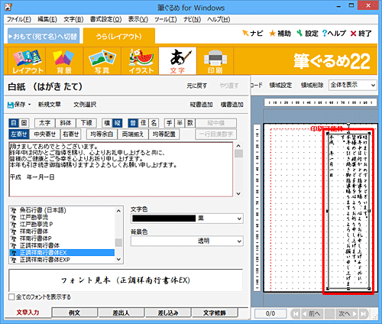The height and width of the screenshot is (324, 382).
Task: Click the 保存 save floppy icon
Action: click(x=11, y=105)
